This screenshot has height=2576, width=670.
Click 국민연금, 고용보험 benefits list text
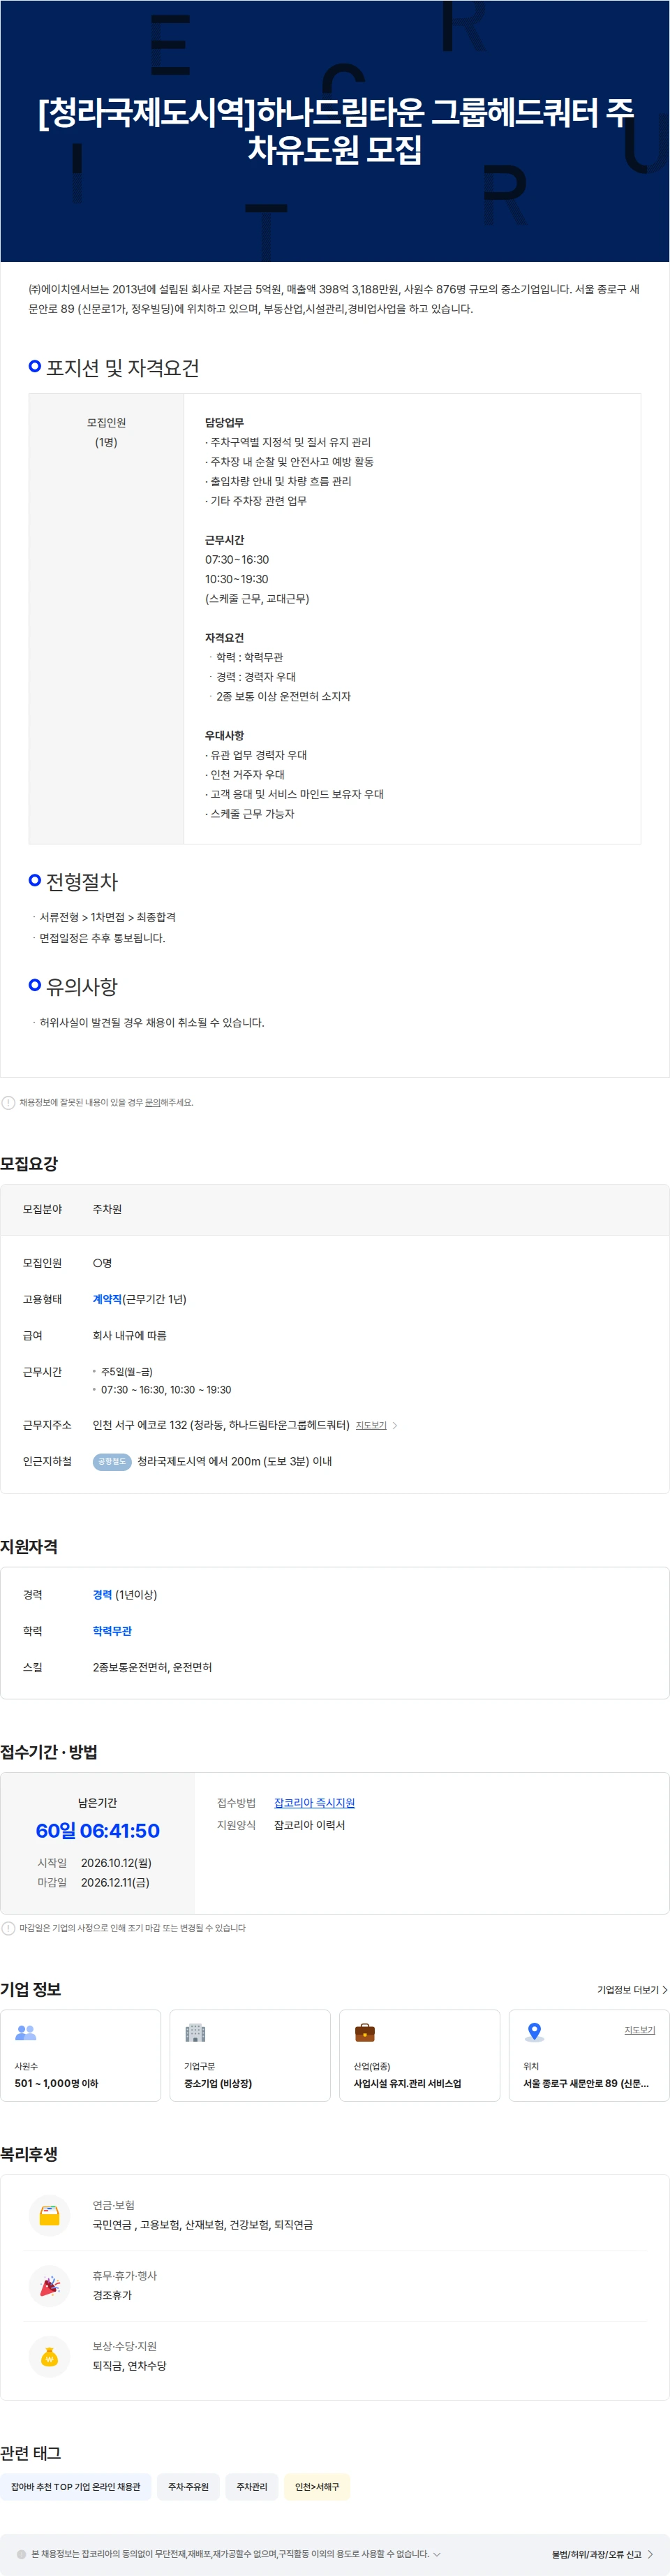coord(202,2225)
